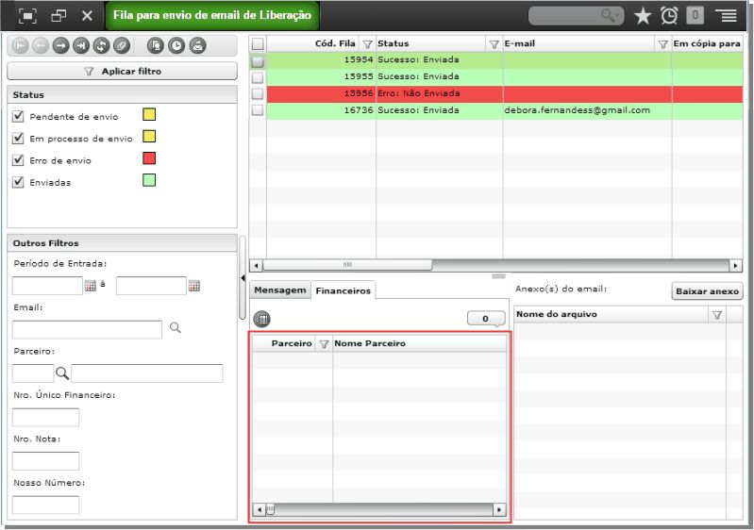Click the red Erro de envio swatch
Screen dimensions: 754x530
click(x=149, y=158)
